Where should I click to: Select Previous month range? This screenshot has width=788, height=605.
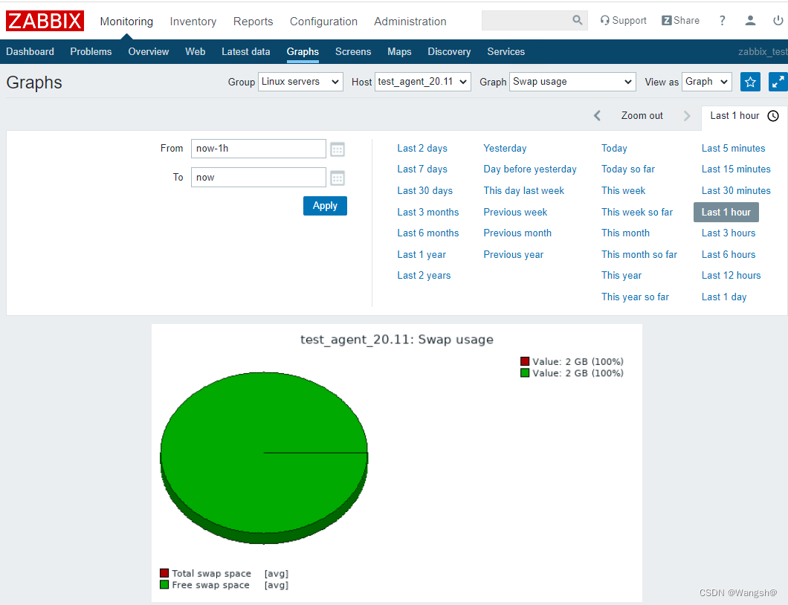click(x=517, y=233)
